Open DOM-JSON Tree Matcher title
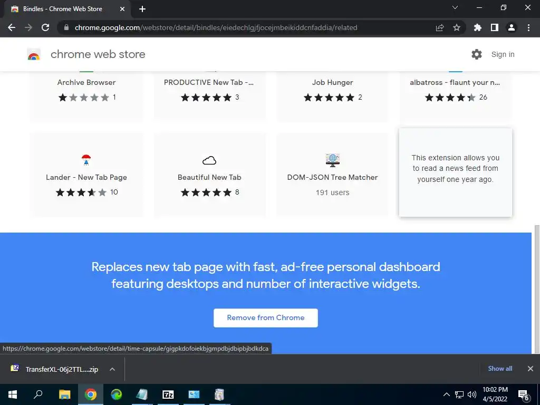 332,177
